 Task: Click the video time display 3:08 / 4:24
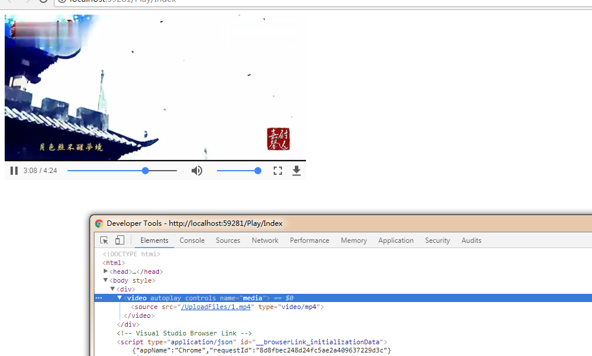click(40, 171)
